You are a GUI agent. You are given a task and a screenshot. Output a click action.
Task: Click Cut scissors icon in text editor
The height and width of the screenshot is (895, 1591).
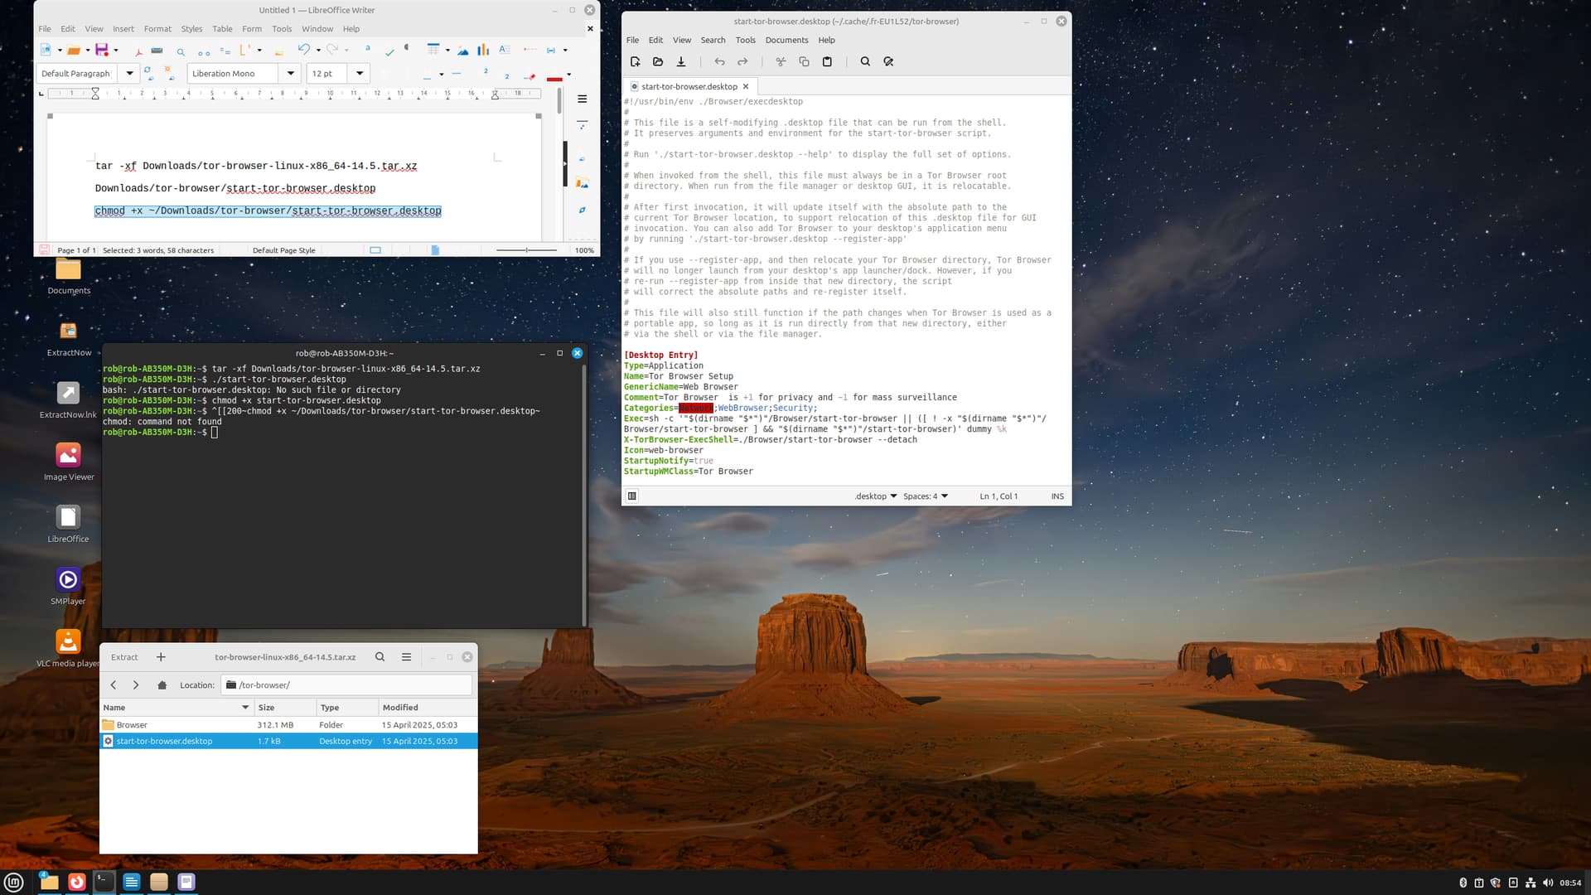pos(781,61)
